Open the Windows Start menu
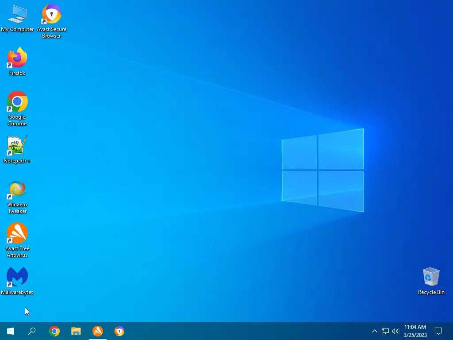453x340 pixels. coord(11,331)
